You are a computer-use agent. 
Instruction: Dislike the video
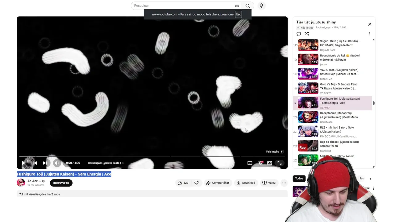(x=197, y=183)
